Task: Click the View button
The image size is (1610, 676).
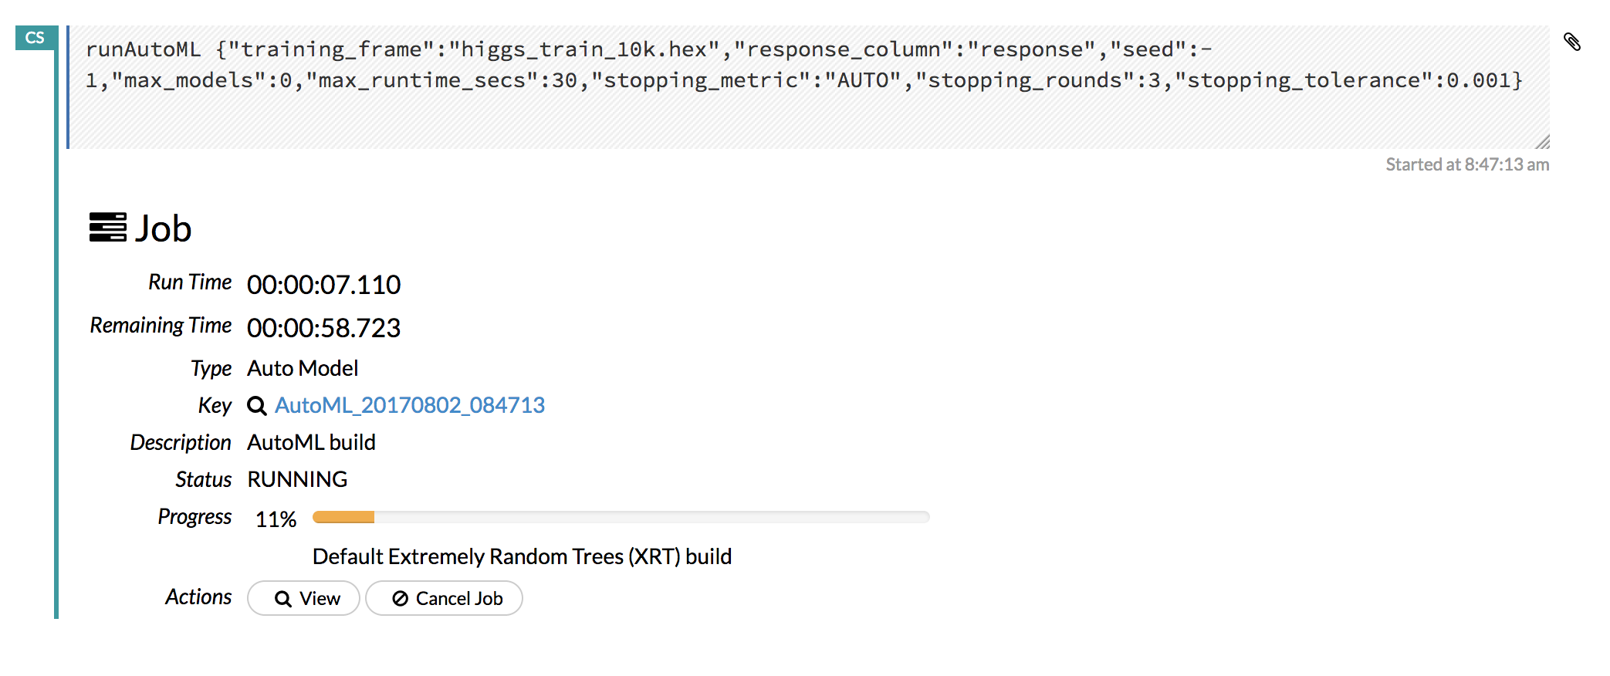Action: click(303, 598)
